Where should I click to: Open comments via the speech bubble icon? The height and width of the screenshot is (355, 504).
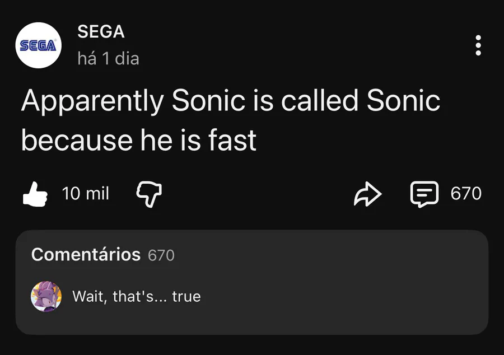[x=425, y=194]
